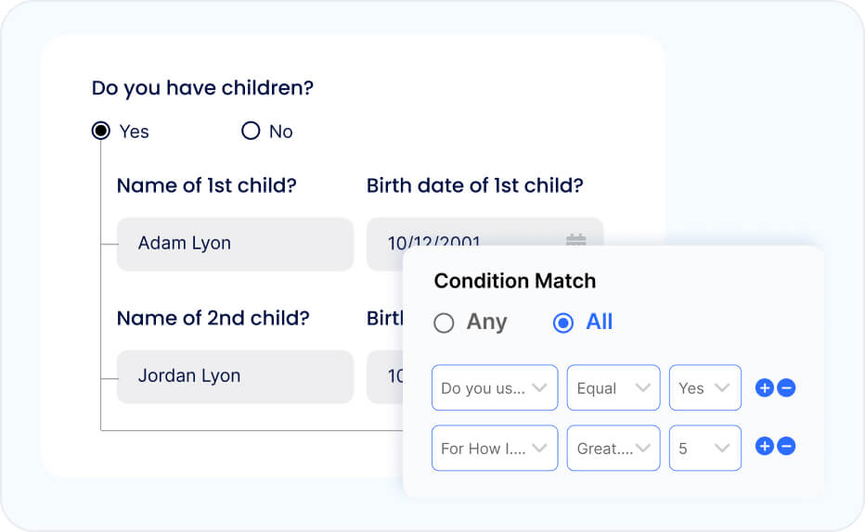Click the Jordan Lyon name field
Image resolution: width=865 pixels, height=532 pixels.
235,376
